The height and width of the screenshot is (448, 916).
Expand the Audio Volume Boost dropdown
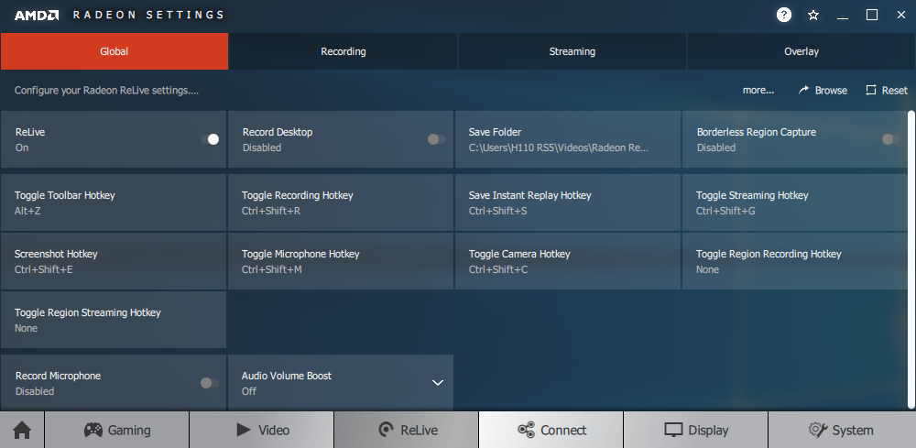click(438, 383)
